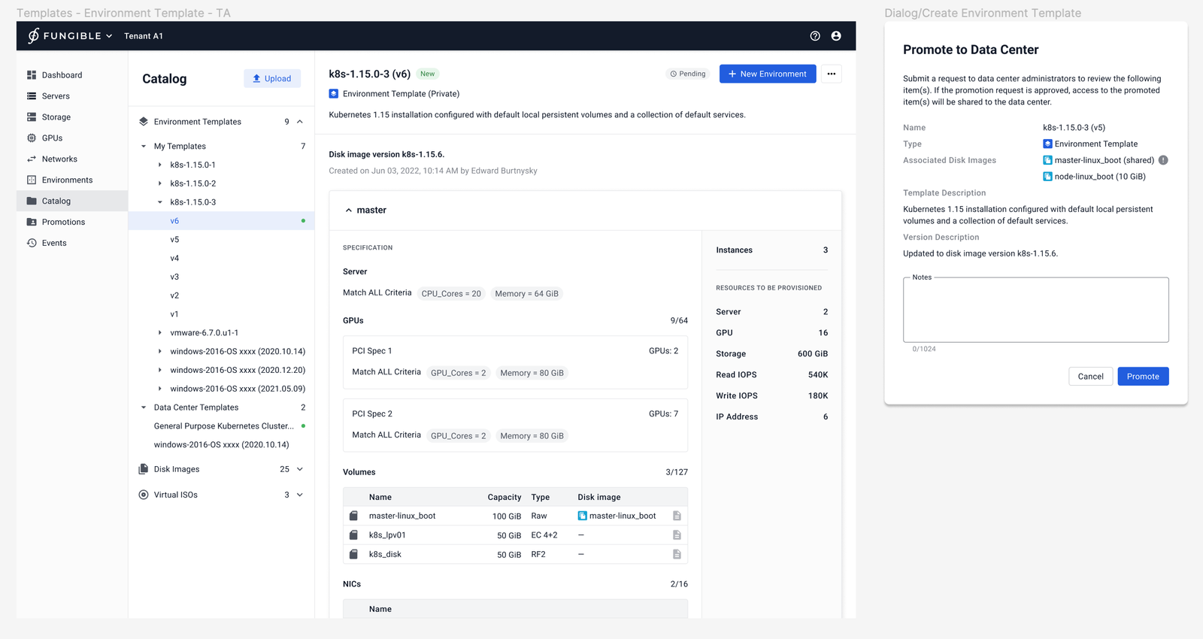Open the document icon in k8s_lpv01 row
Viewport: 1203px width, 639px height.
point(677,535)
